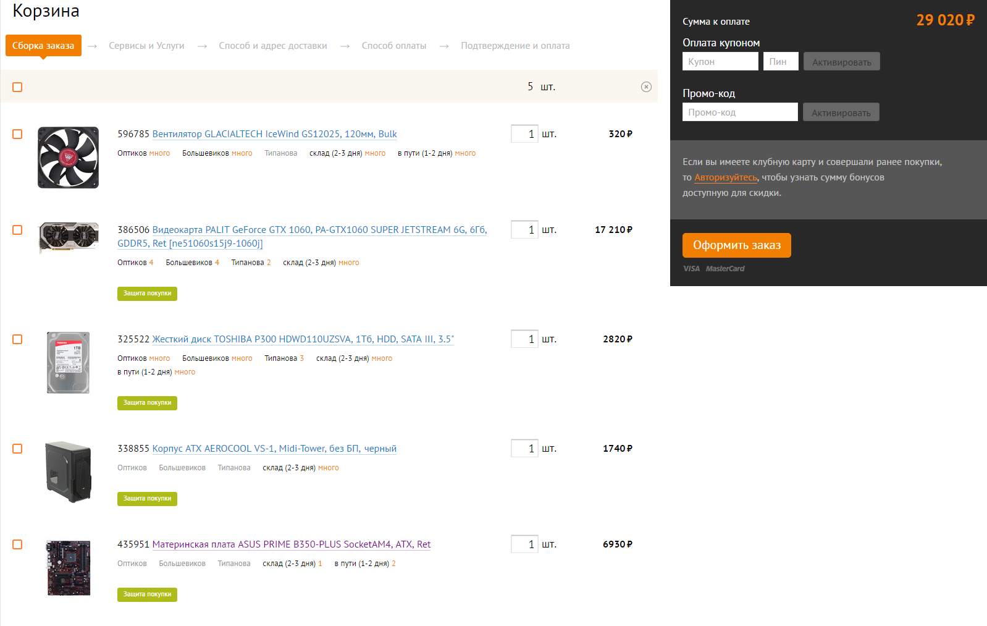This screenshot has width=987, height=626.
Task: Focus the 'Промо-код' input field
Action: 740,112
